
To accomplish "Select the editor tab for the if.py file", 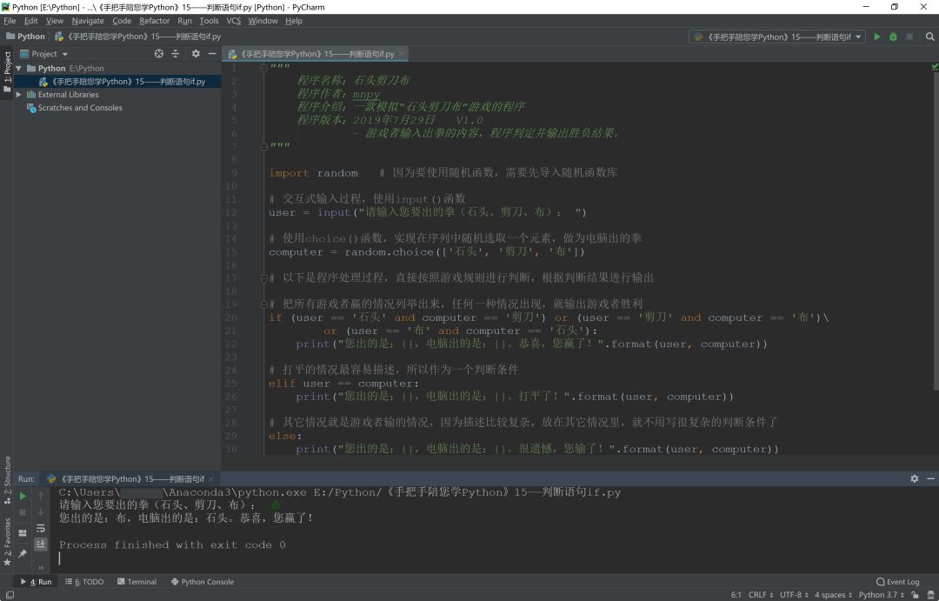I will pyautogui.click(x=313, y=54).
